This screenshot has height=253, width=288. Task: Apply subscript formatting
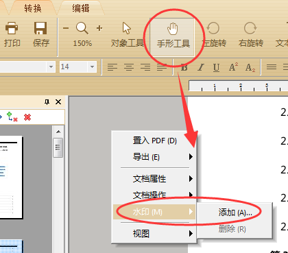point(250,68)
